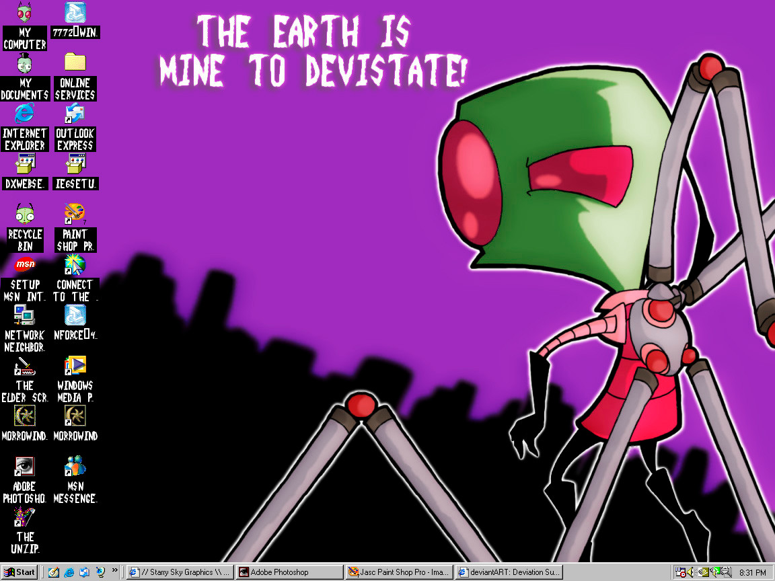Open the My Documents desktop icon
The image size is (775, 581).
click(25, 77)
